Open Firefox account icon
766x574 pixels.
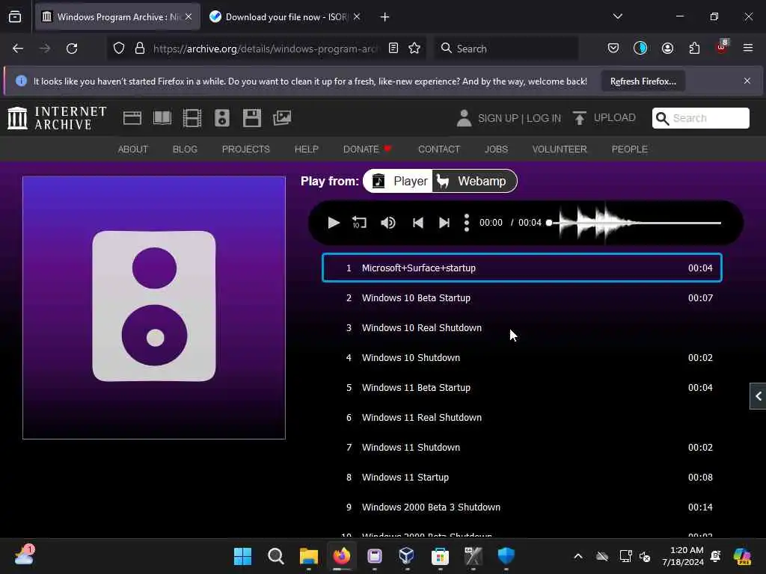click(x=667, y=49)
